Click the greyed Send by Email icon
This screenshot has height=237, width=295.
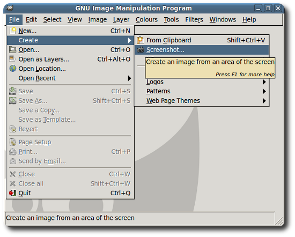point(13,161)
